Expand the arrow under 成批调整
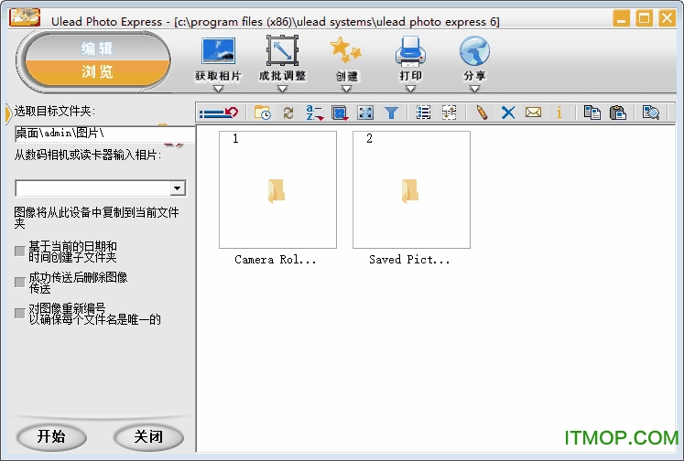684x461 pixels. coord(282,89)
